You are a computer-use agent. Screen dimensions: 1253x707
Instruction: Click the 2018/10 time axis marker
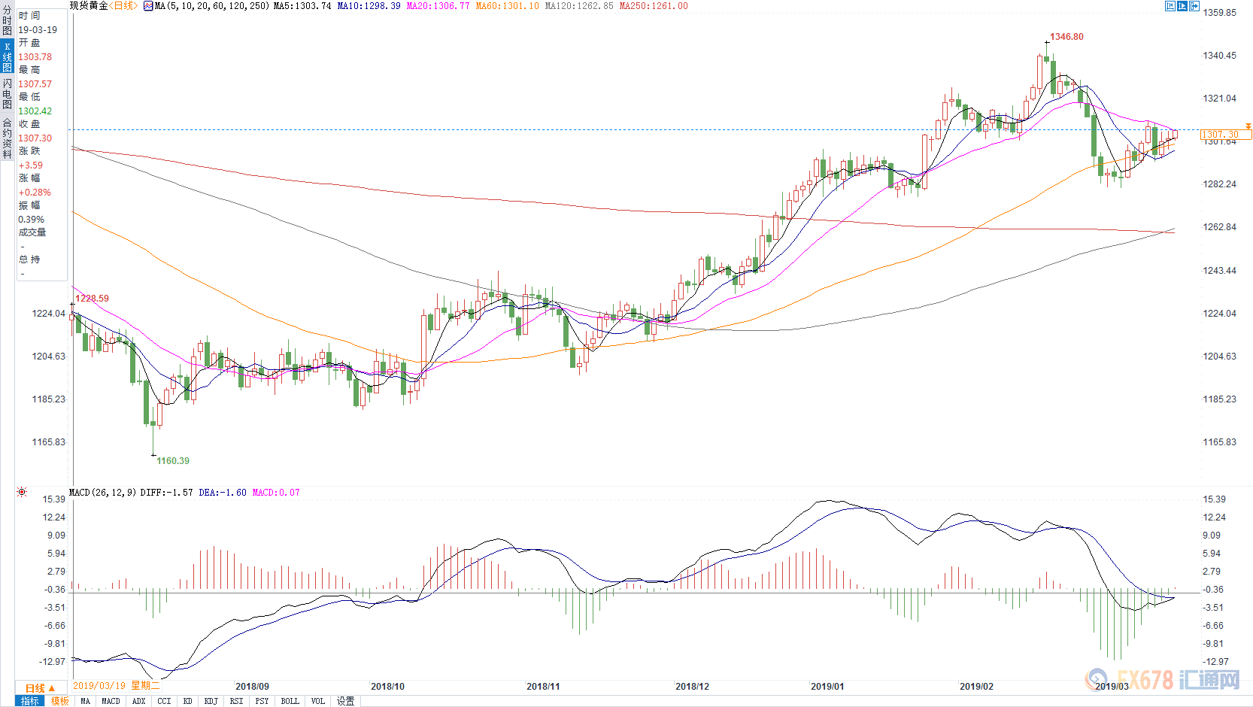[387, 687]
